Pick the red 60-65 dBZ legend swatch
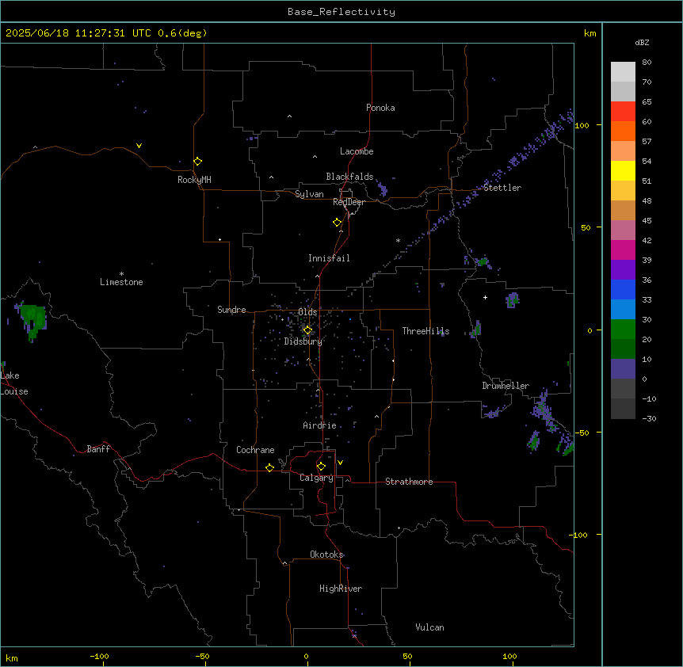The image size is (683, 667). tap(623, 112)
